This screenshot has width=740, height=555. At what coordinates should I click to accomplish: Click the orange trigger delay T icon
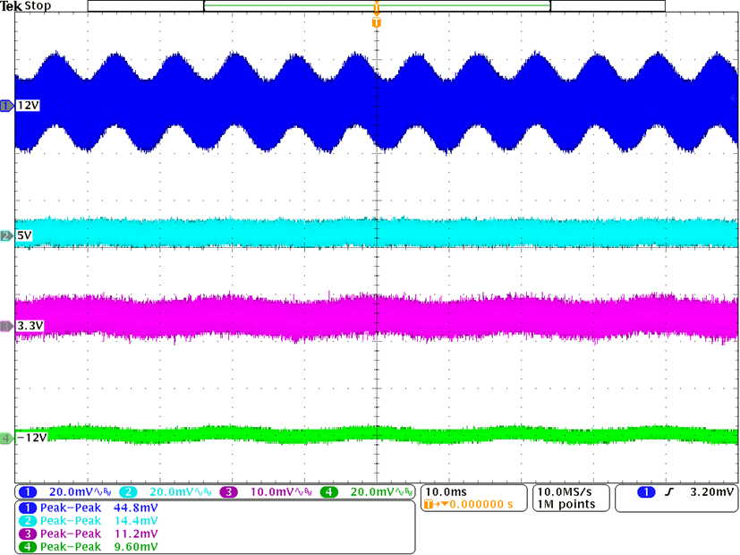pyautogui.click(x=430, y=505)
